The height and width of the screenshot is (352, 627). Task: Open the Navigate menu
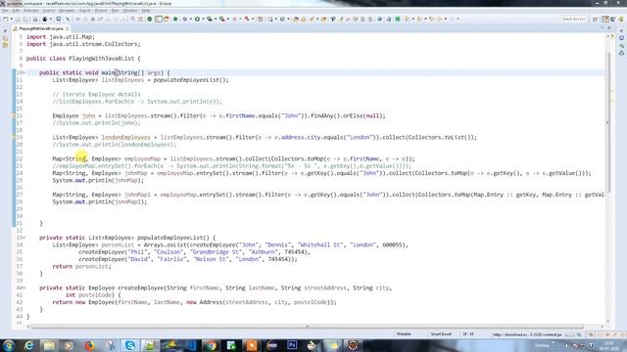(x=67, y=11)
